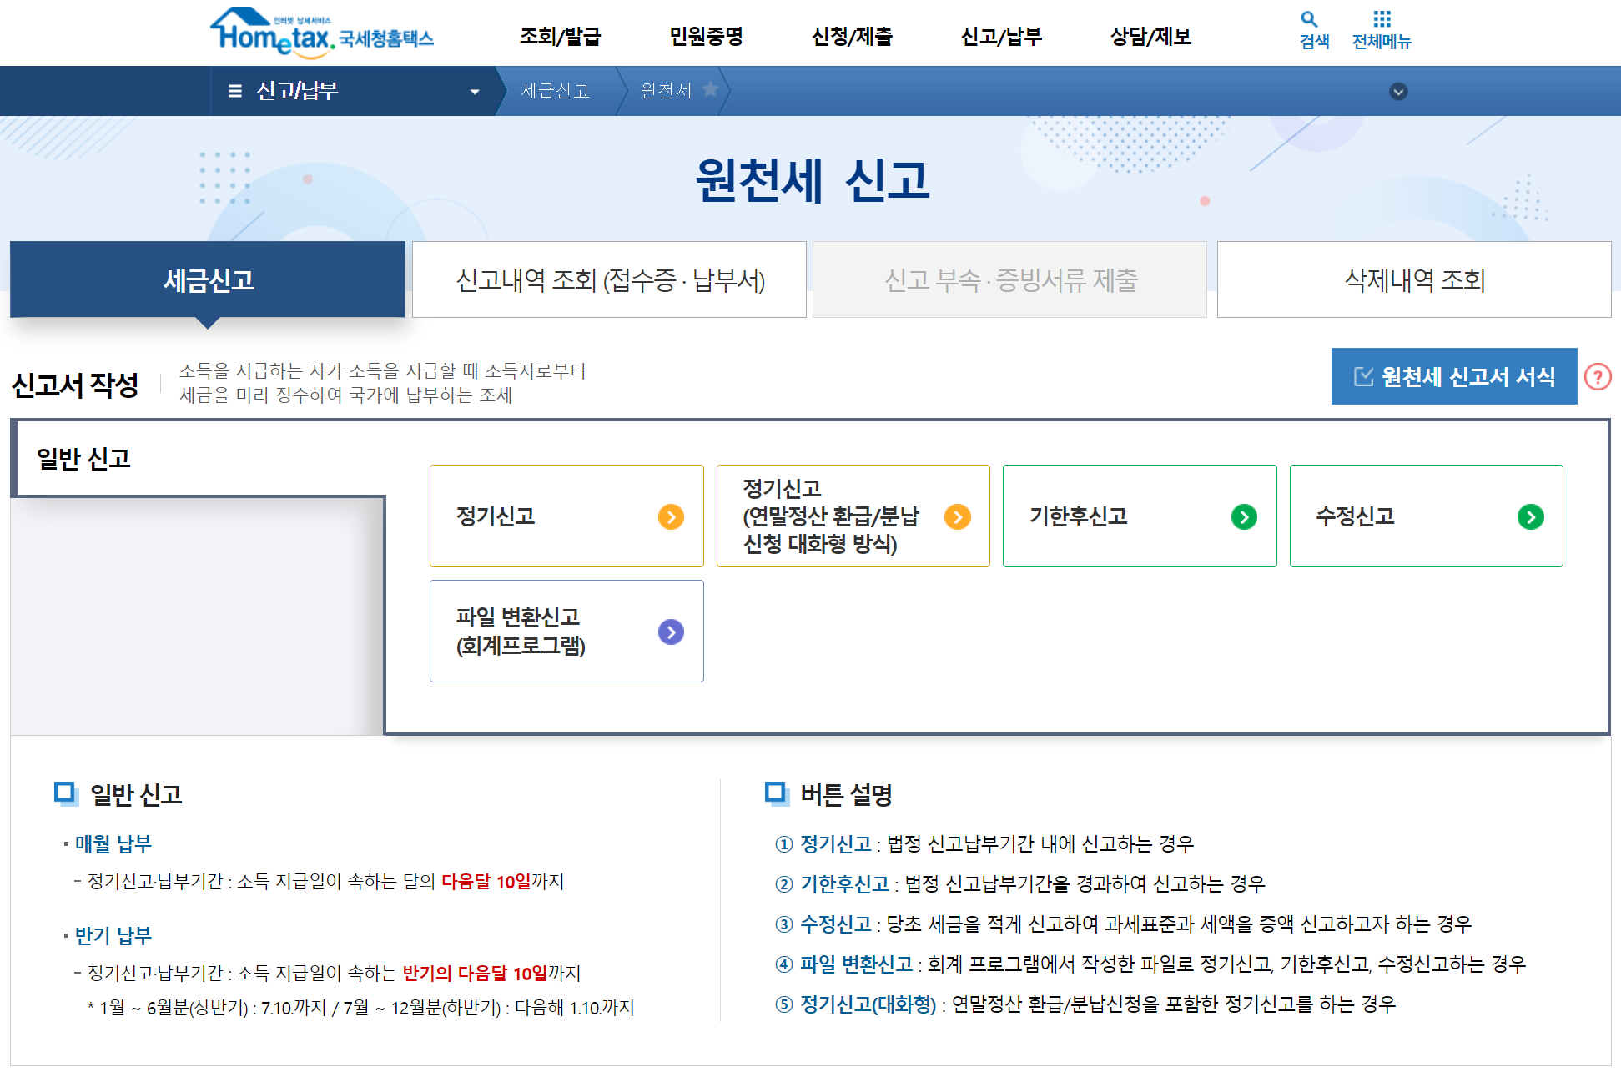Open the 전체메뉴 grid icon
The width and height of the screenshot is (1621, 1077).
click(x=1382, y=19)
